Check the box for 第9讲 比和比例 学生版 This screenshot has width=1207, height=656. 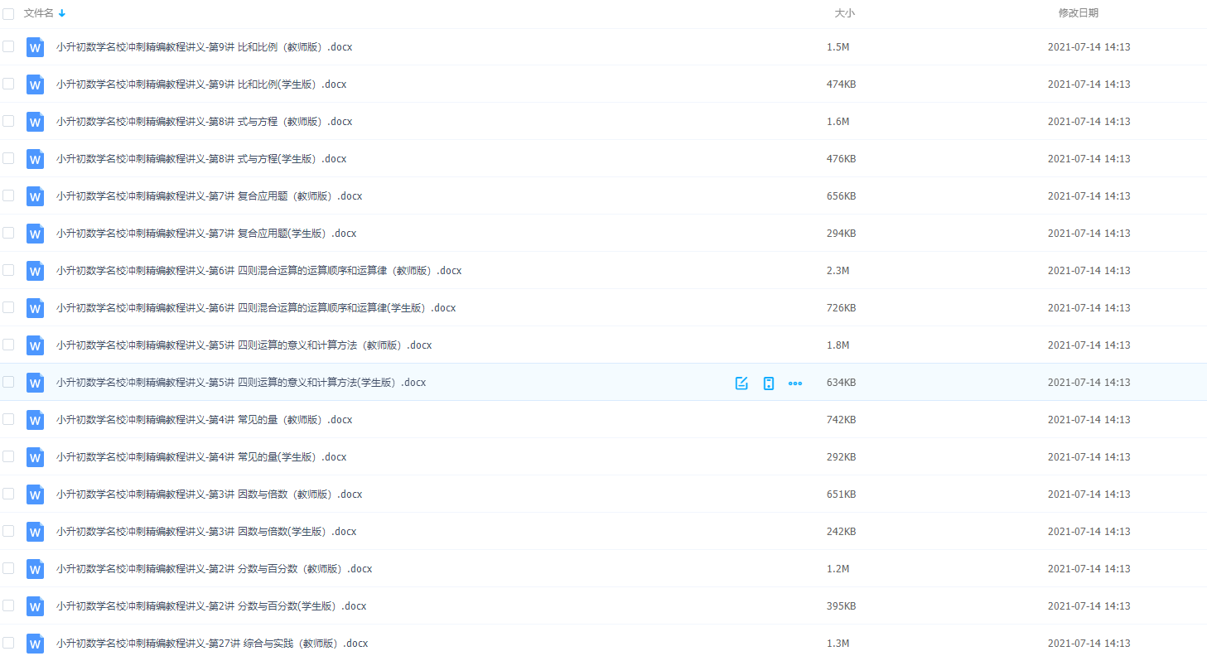(x=8, y=84)
